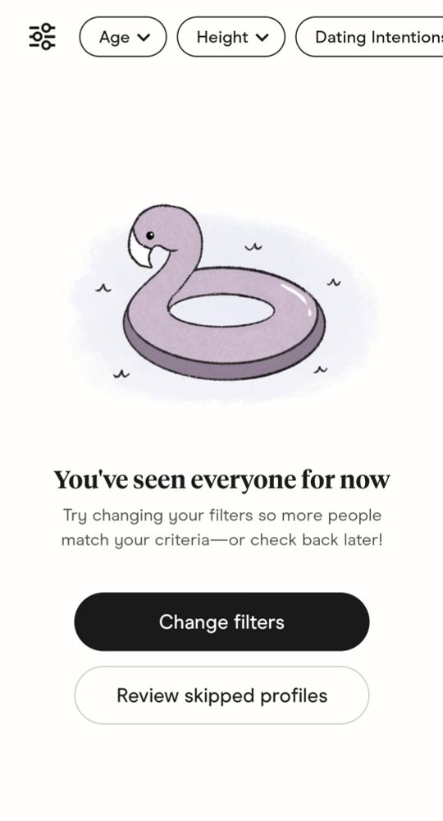This screenshot has height=821, width=443.
Task: Click the hole in the float ring
Action: pyautogui.click(x=221, y=310)
